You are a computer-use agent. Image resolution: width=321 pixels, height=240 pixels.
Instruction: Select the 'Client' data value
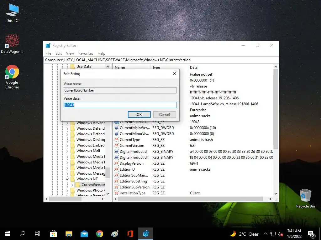[x=195, y=193]
